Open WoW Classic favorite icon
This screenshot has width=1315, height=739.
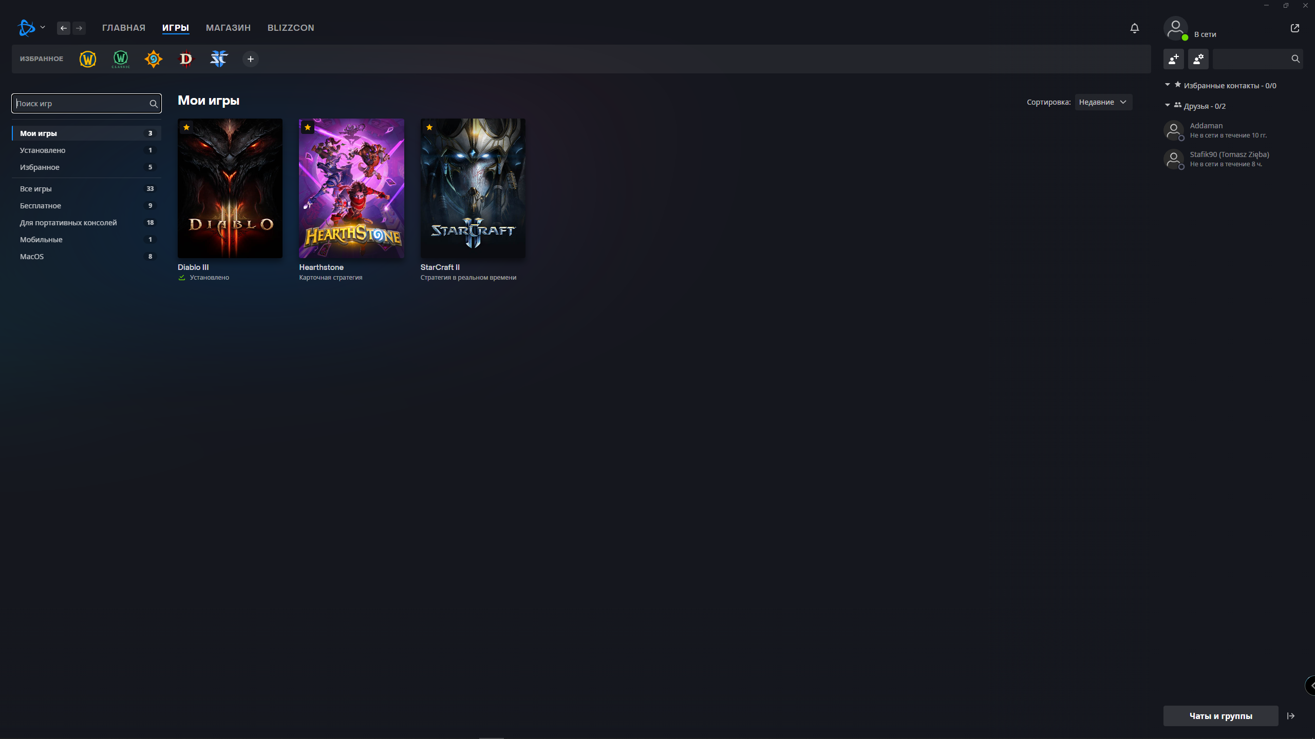(x=121, y=59)
